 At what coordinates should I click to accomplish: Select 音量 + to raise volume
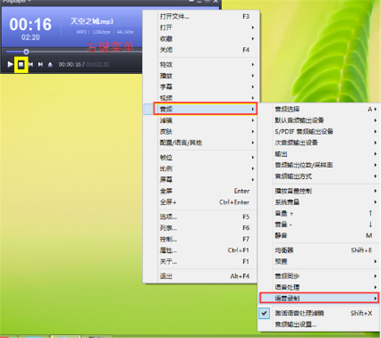[x=284, y=213]
